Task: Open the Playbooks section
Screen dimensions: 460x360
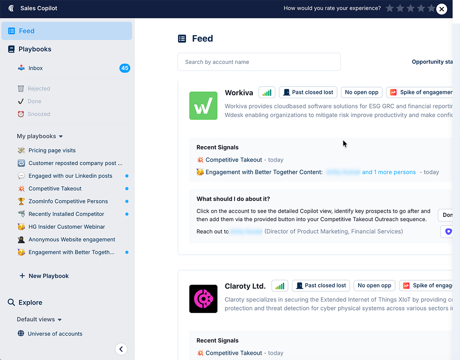Action: (x=29, y=49)
